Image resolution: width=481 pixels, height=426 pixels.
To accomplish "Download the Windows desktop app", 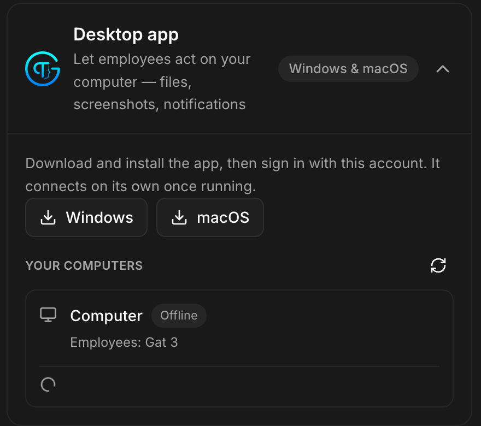I will (86, 217).
